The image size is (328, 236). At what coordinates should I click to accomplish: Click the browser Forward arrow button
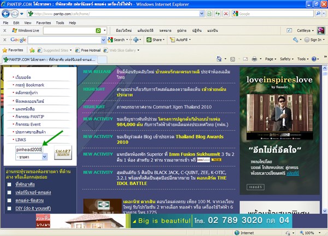point(14,14)
